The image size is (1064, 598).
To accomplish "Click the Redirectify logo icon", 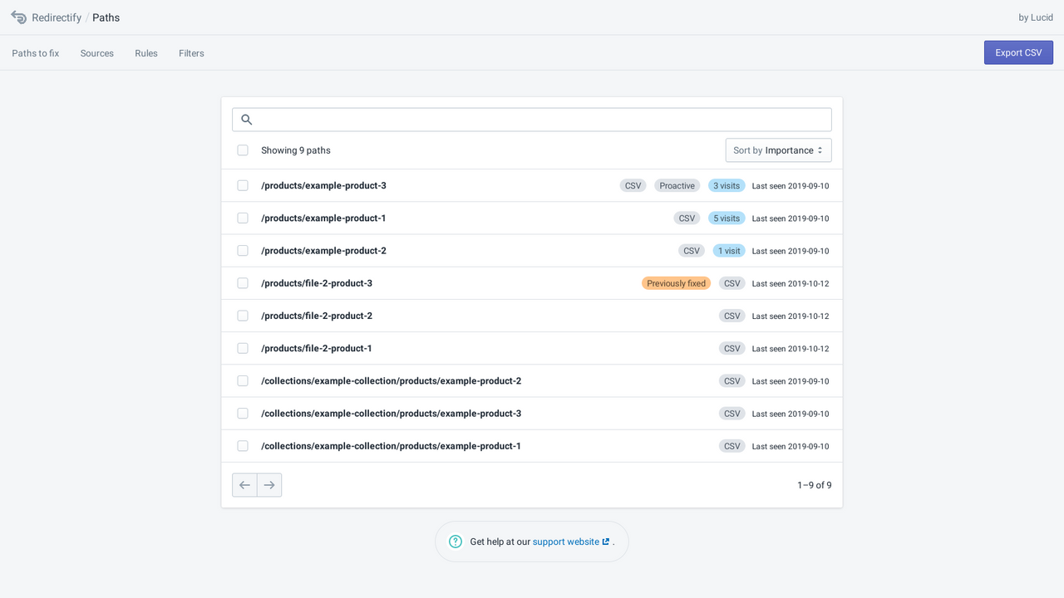I will [18, 17].
